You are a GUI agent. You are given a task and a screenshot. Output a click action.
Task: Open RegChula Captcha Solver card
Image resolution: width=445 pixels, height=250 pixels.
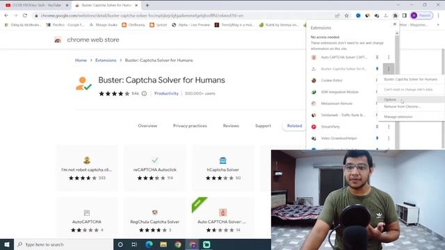point(154,217)
